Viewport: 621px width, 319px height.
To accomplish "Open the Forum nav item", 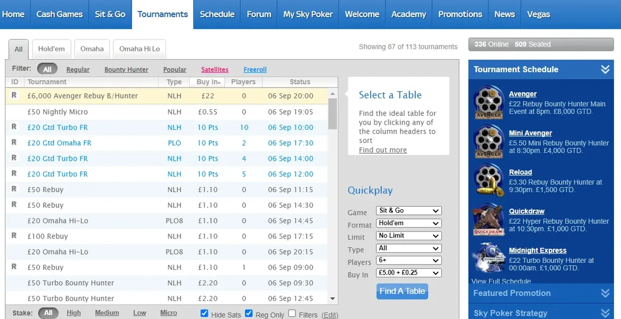I will pos(259,14).
